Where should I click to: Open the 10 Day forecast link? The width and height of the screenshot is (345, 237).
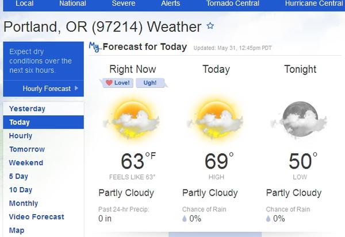pyautogui.click(x=21, y=190)
